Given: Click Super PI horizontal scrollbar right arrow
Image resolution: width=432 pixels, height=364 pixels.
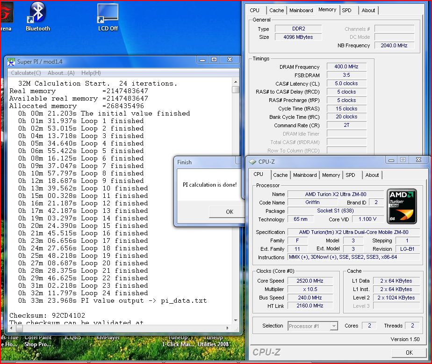Looking at the screenshot, I should coord(227,328).
